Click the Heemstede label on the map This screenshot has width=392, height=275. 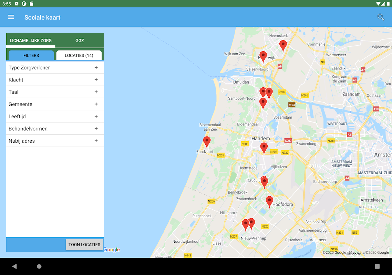point(248,168)
